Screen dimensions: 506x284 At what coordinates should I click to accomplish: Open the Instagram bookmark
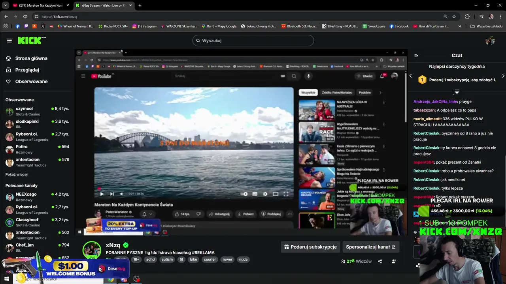[145, 26]
